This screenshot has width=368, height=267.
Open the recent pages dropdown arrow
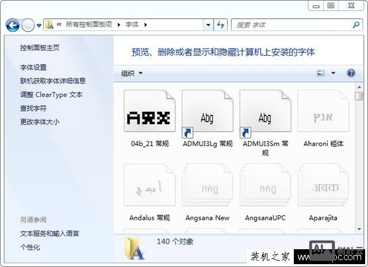[x=39, y=25]
